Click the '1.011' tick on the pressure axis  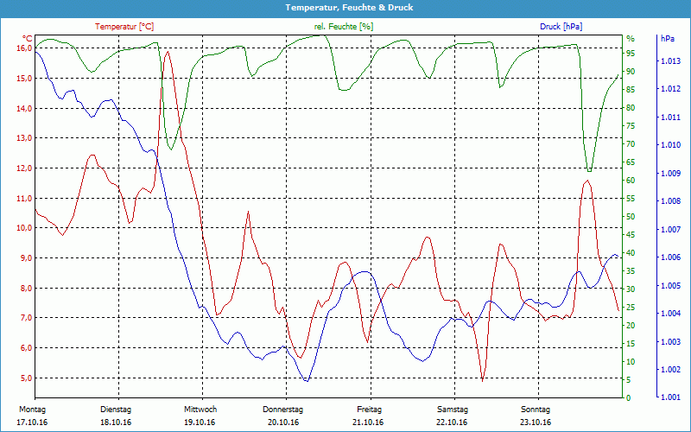[x=671, y=118]
